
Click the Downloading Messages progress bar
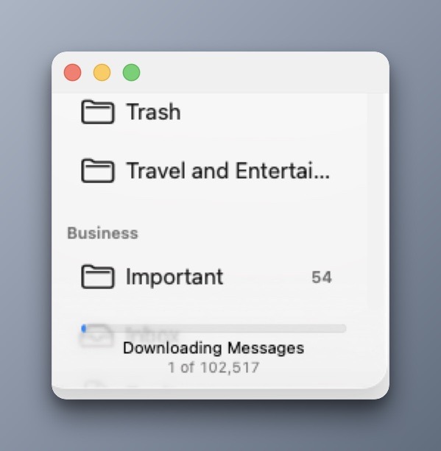214,328
